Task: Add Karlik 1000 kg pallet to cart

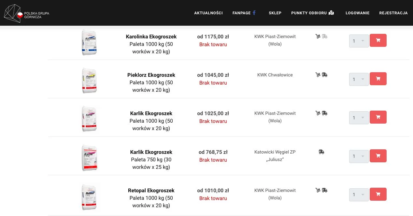Action: coord(378,117)
